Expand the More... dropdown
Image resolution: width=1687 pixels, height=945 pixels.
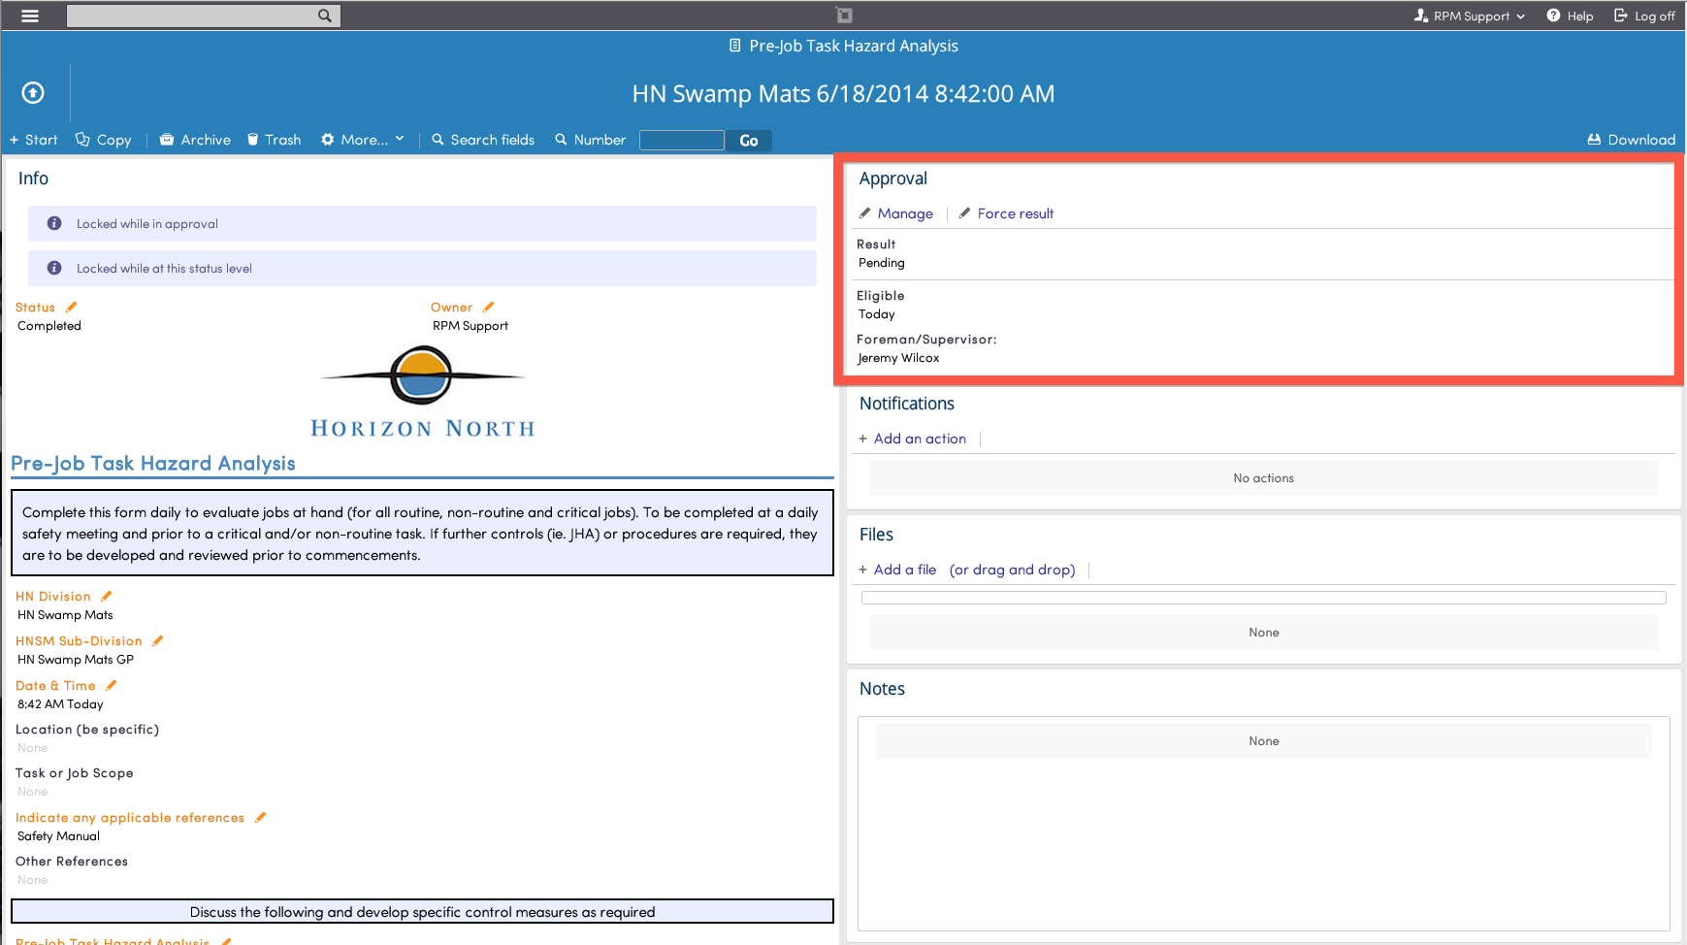363,140
